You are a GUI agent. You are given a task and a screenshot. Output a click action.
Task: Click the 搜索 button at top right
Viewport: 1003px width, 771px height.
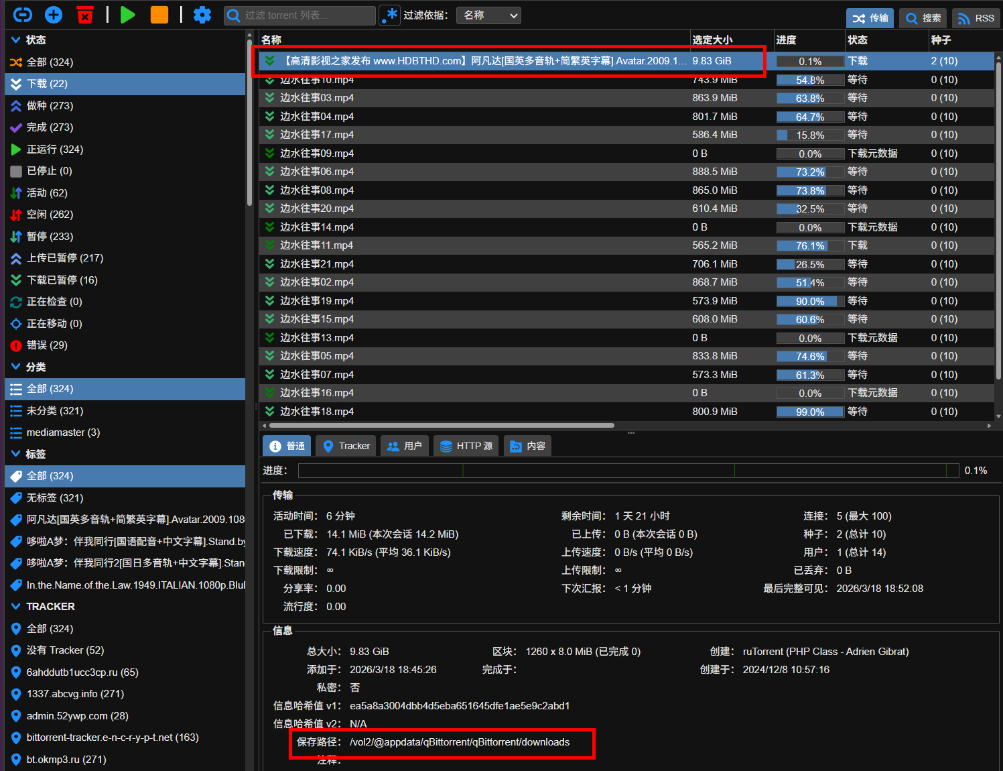coord(923,18)
